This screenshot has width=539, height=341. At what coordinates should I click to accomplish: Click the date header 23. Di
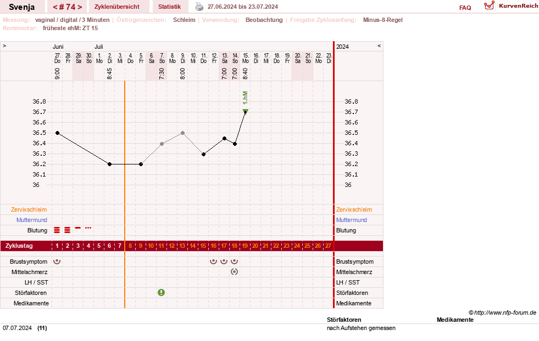click(329, 58)
